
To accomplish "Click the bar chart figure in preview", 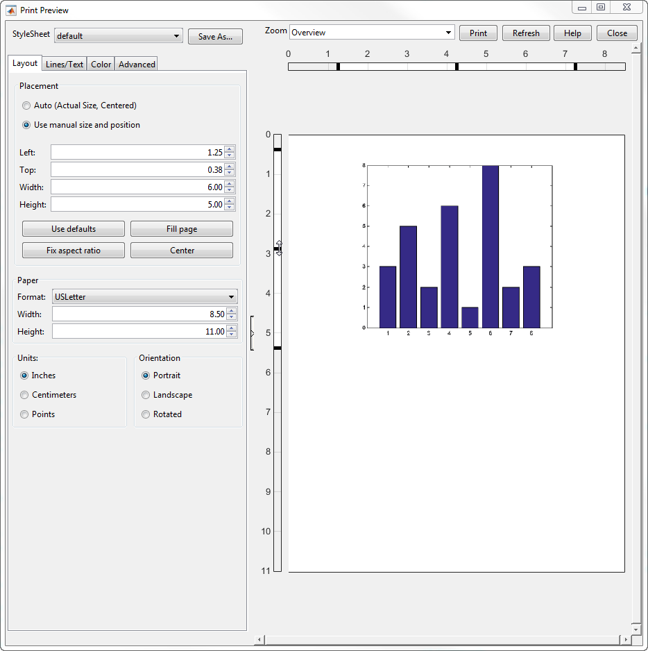I will (x=457, y=249).
